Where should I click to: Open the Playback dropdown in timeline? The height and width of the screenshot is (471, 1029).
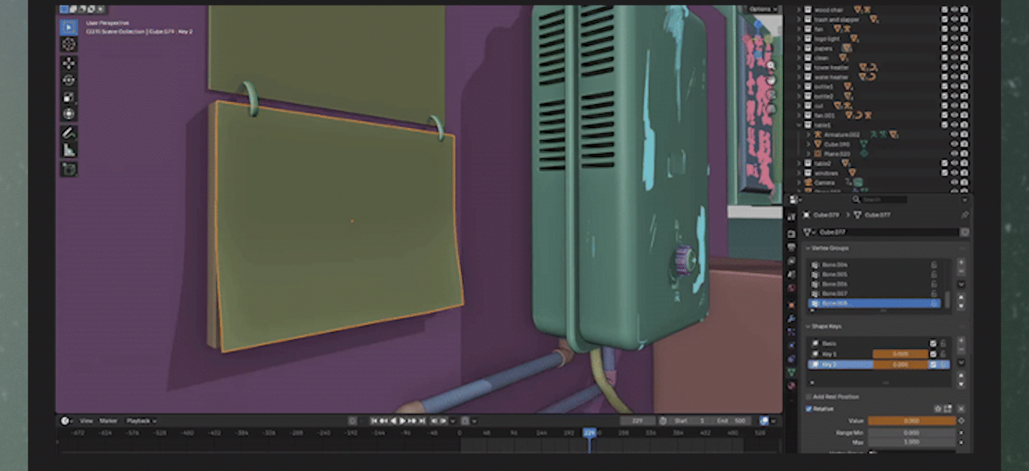click(141, 421)
